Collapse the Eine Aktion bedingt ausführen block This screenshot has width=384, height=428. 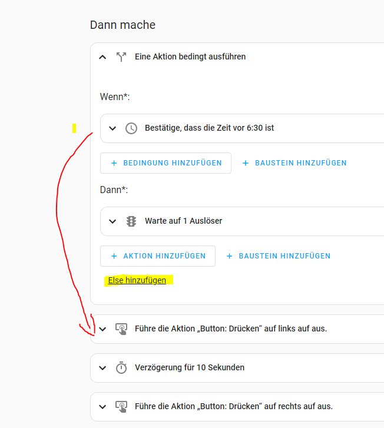click(x=102, y=57)
